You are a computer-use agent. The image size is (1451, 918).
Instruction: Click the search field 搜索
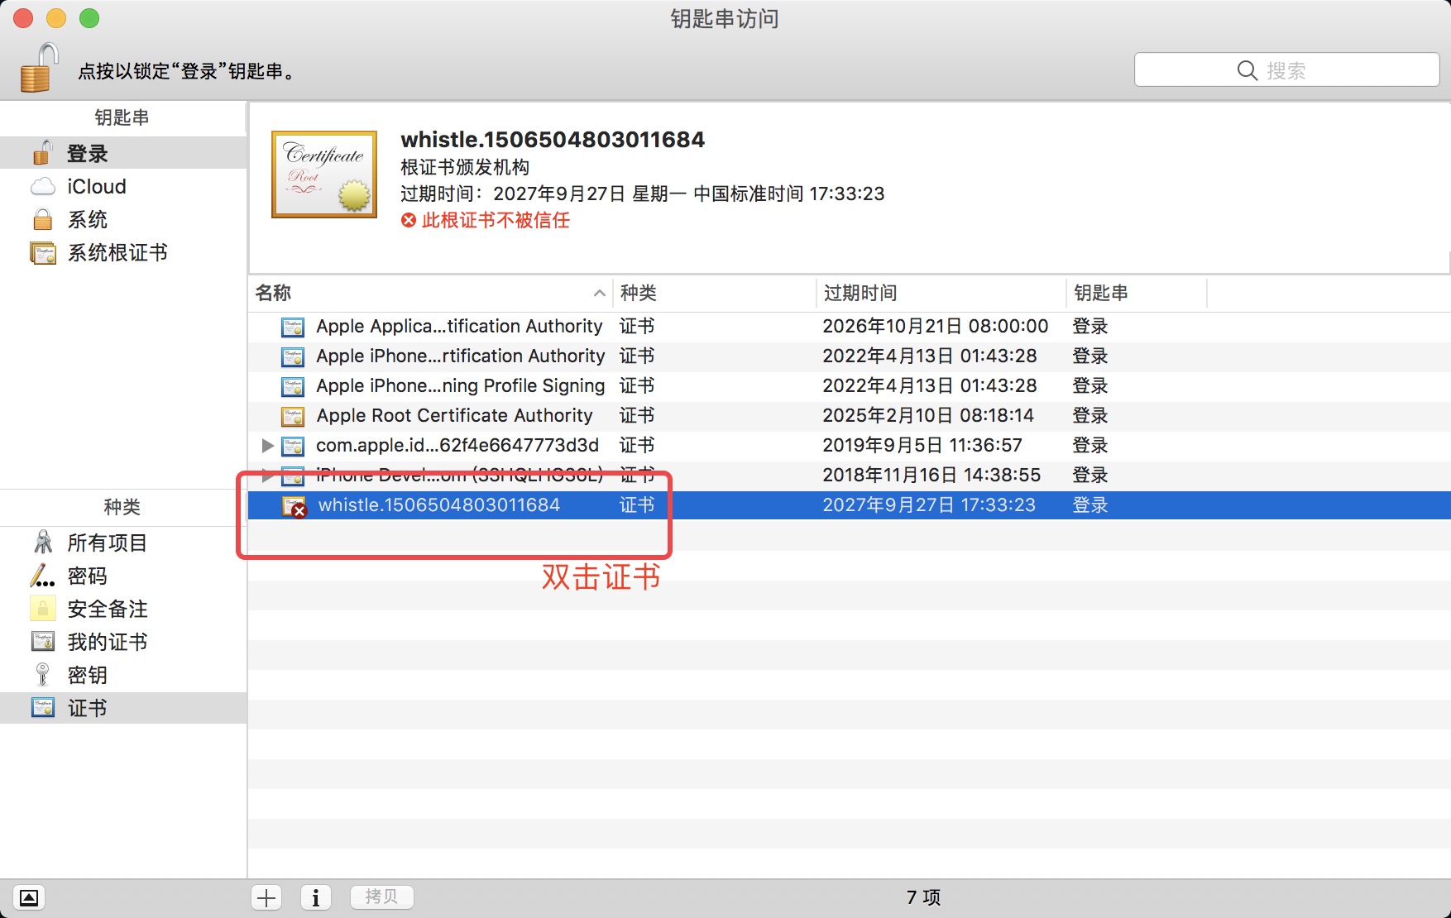pyautogui.click(x=1286, y=70)
